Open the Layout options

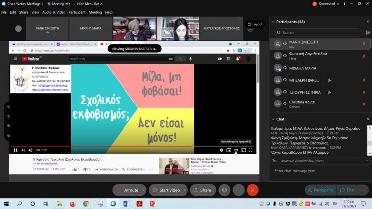(255, 24)
